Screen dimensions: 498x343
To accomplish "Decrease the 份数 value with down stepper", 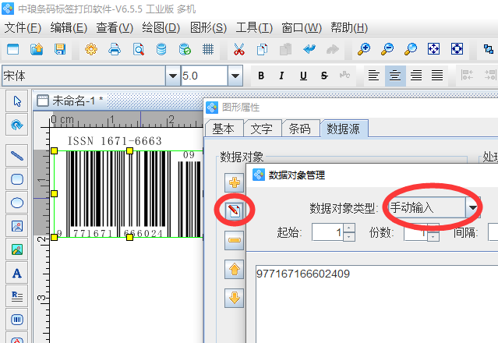I will click(433, 237).
